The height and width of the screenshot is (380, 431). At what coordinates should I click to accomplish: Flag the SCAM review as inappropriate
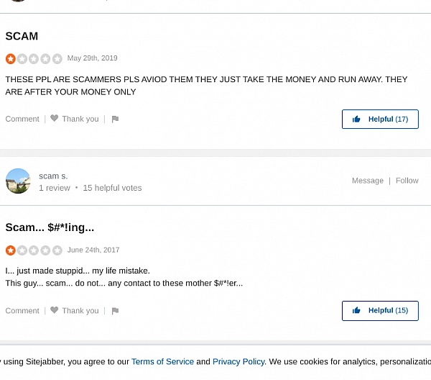click(115, 119)
